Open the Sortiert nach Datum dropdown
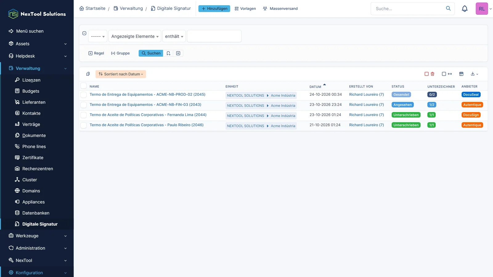 coord(121,74)
